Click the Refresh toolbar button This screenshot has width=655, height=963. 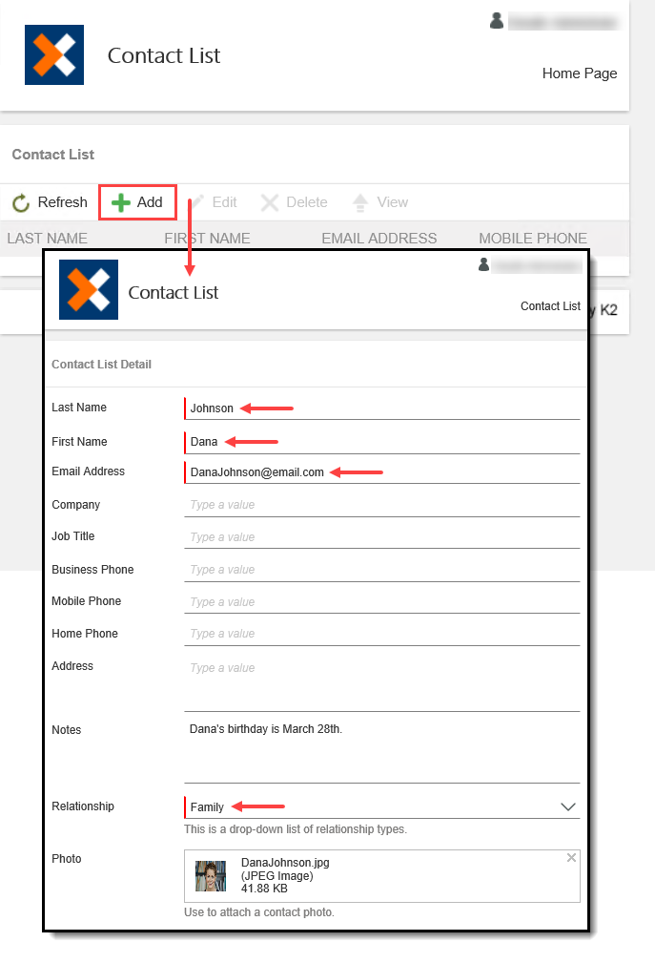50,202
